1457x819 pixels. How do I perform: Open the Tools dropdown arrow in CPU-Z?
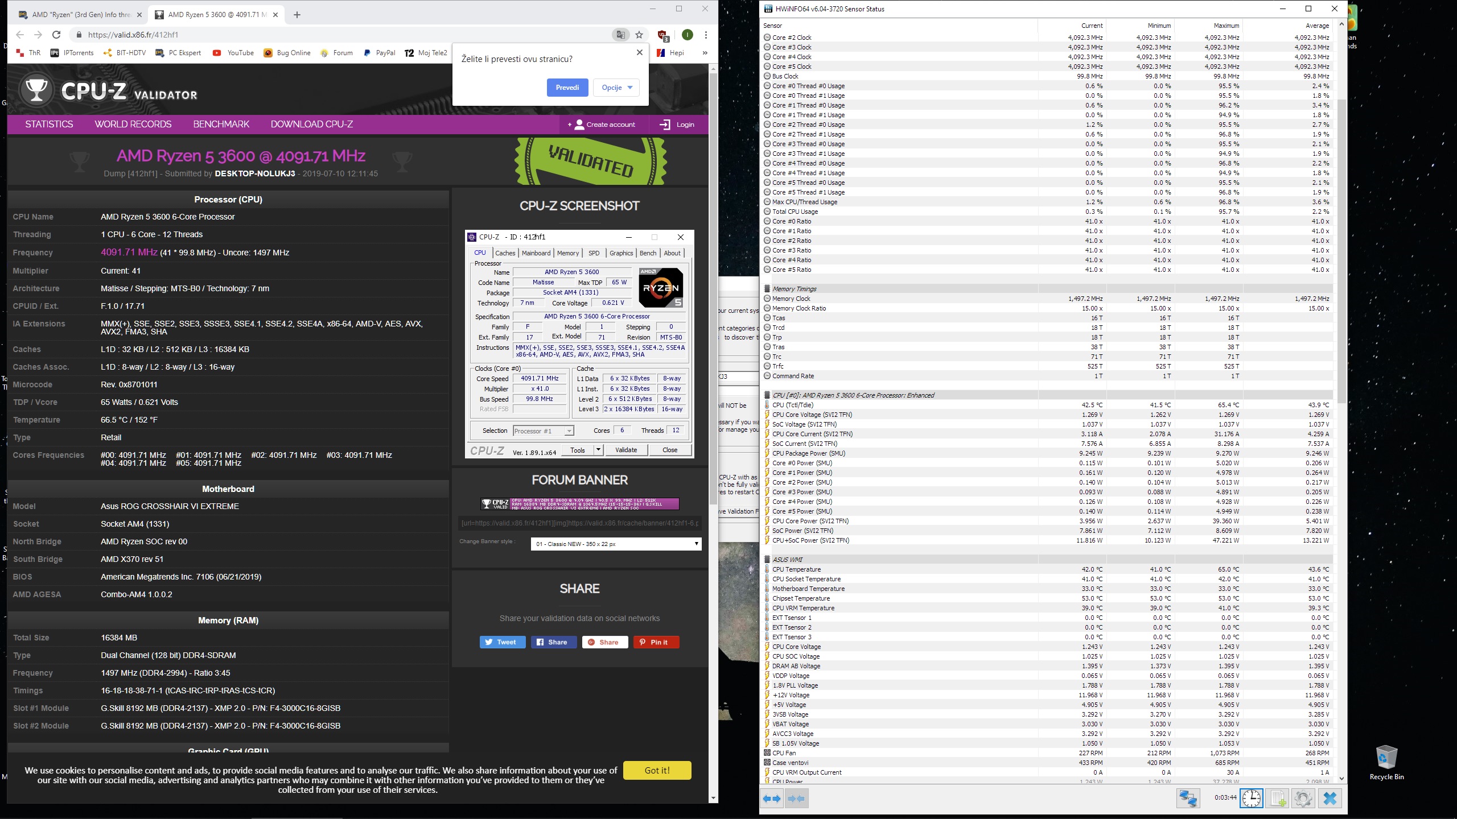click(598, 450)
